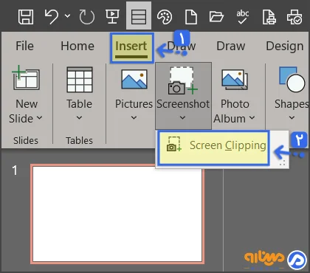Image resolution: width=310 pixels, height=273 pixels.
Task: Click the New Slide icon
Action: [x=26, y=77]
